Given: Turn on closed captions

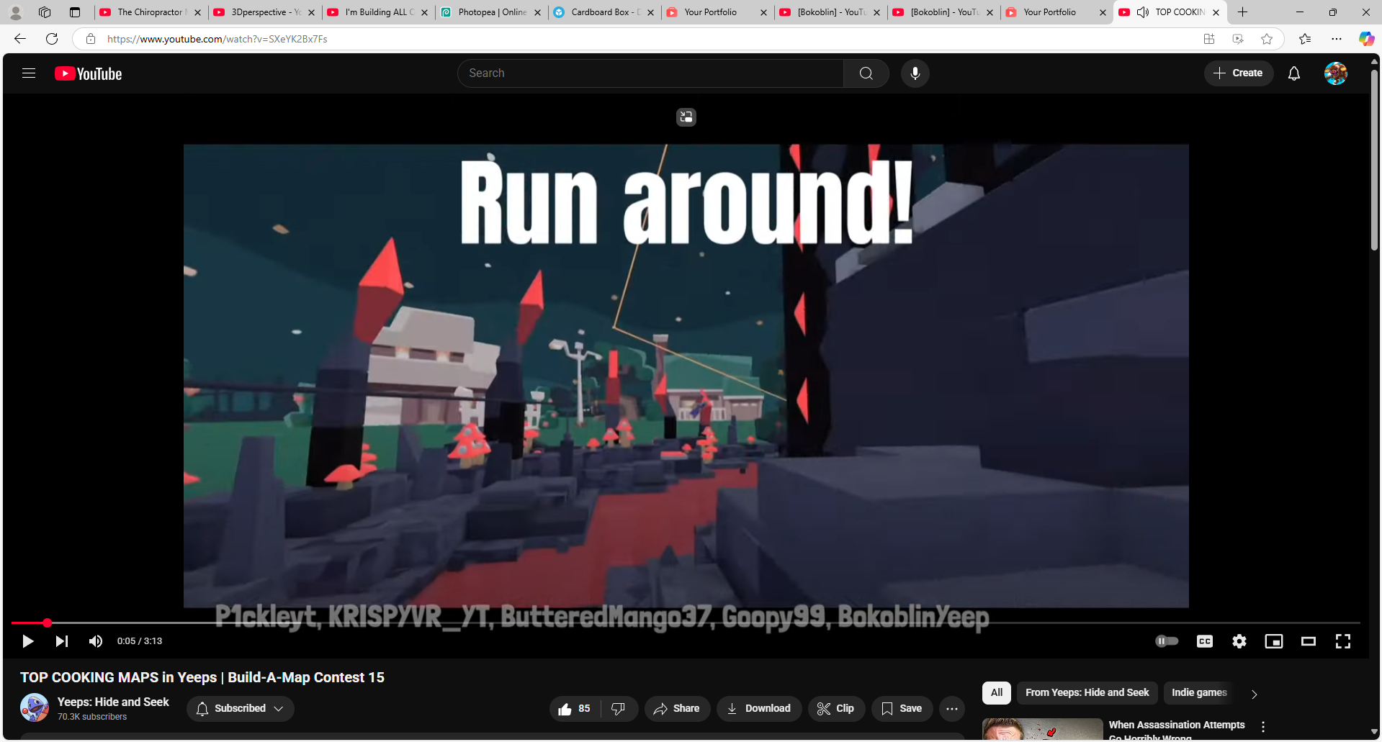Looking at the screenshot, I should 1204,641.
